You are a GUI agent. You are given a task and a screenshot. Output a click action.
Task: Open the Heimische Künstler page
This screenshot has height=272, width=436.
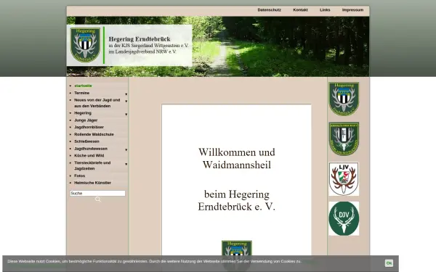(x=92, y=183)
